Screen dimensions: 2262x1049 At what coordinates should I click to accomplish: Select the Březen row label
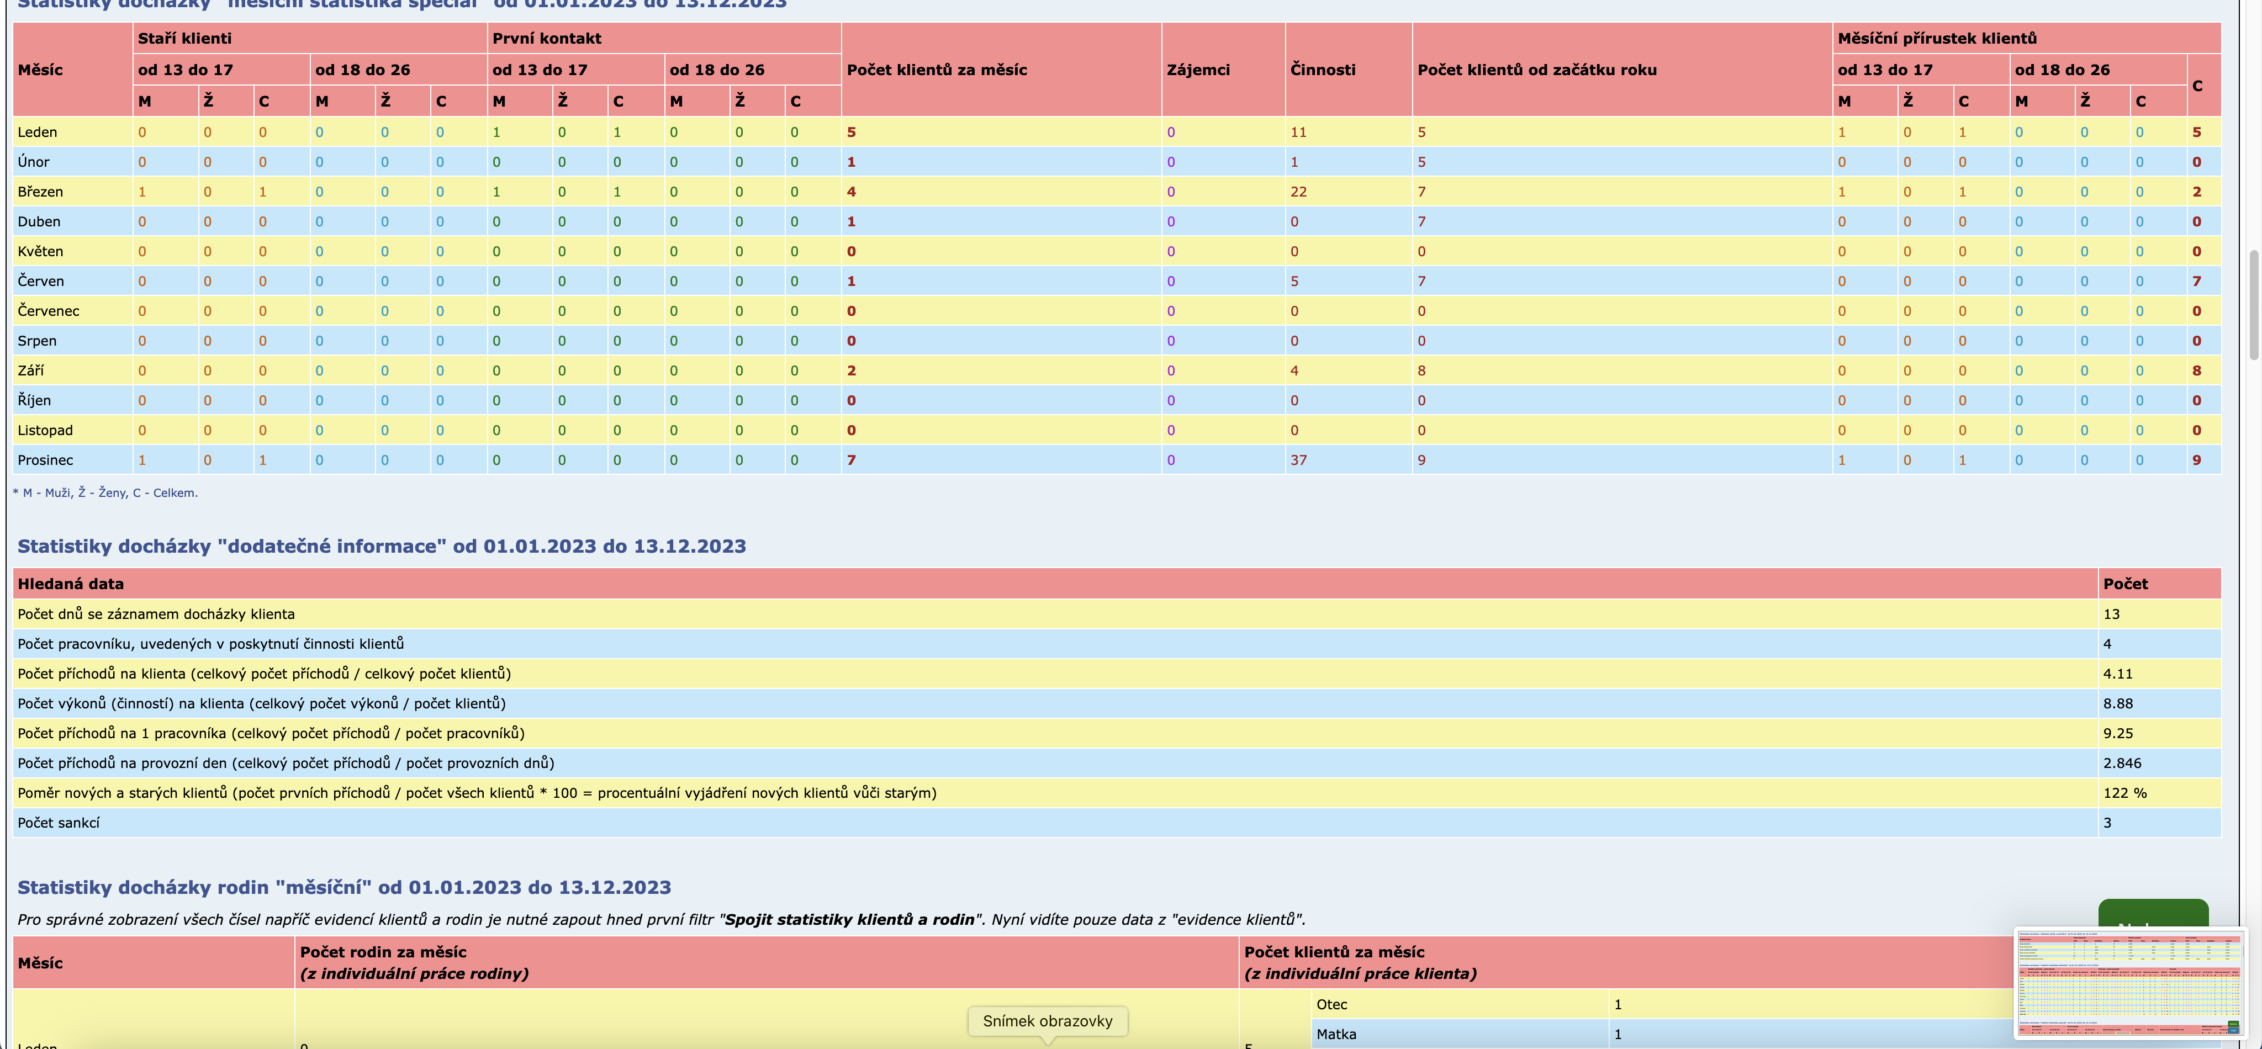click(40, 192)
